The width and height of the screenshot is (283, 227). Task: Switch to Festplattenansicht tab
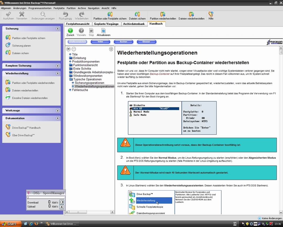pos(78,24)
